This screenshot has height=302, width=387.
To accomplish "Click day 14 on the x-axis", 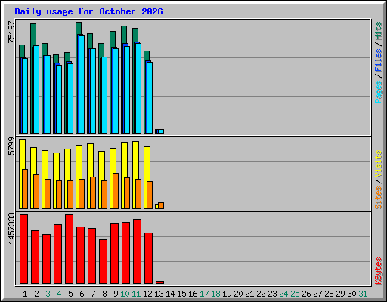I will [x=170, y=294].
